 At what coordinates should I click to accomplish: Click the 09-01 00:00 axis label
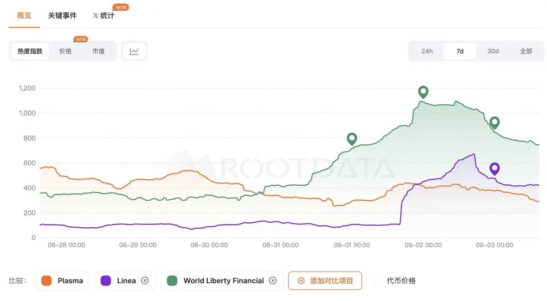(352, 245)
